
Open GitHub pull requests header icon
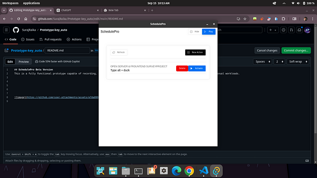click(x=291, y=30)
